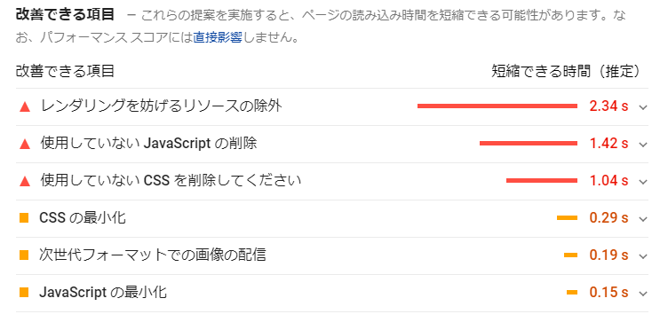Click the orange 0.29 s savings bar

click(567, 218)
